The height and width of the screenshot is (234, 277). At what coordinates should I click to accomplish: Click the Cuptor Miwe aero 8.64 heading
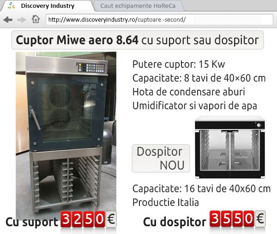tap(137, 40)
